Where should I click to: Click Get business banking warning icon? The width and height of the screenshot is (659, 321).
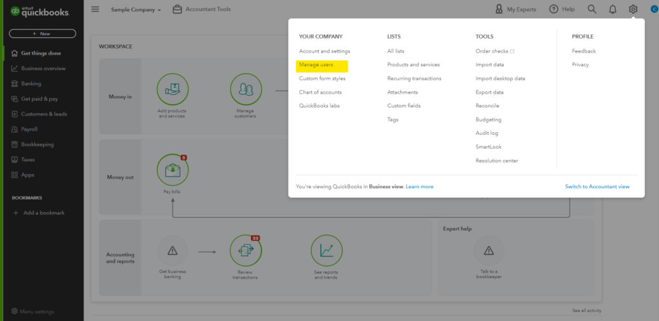[x=172, y=250]
